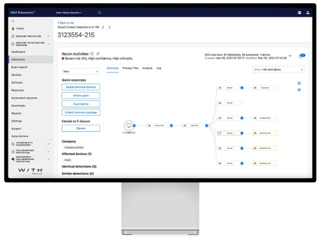Viewport: 321px width, 241px height.
Task: Click Inform users button
Action: (x=81, y=96)
